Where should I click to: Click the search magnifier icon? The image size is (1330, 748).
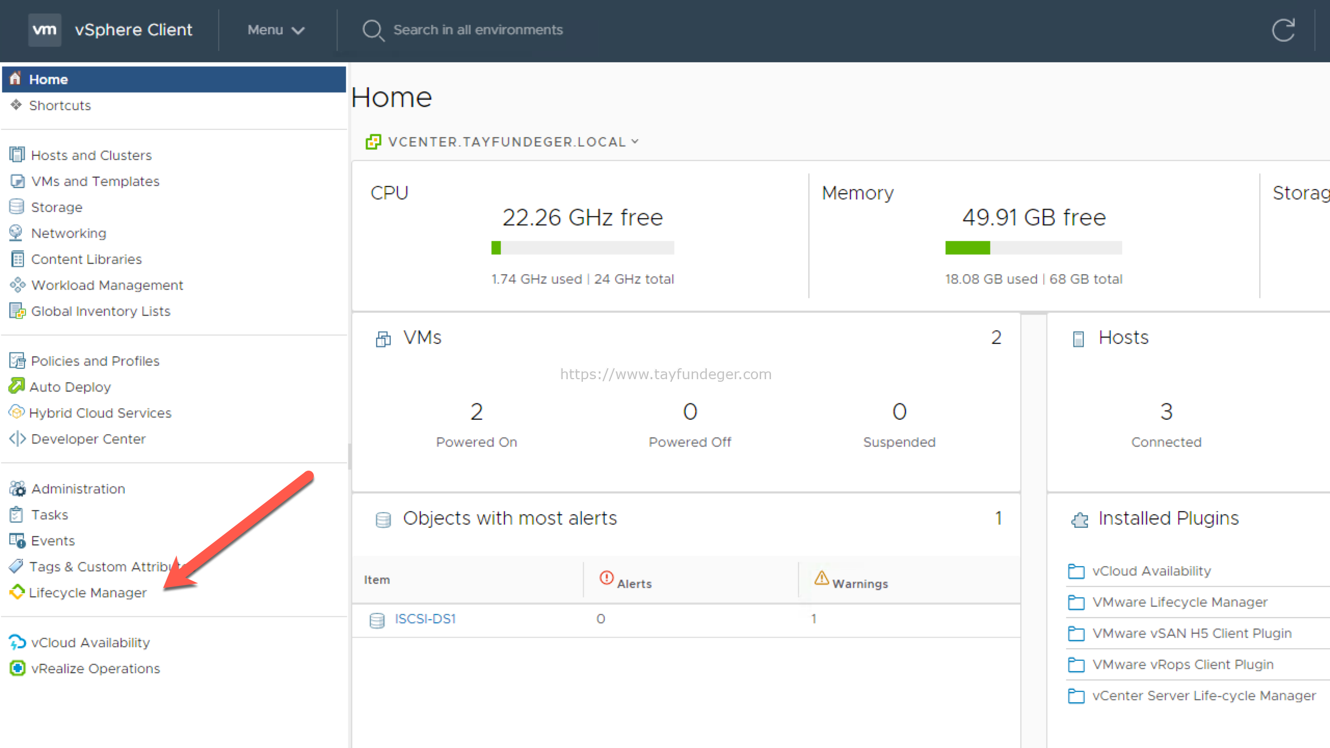[373, 30]
